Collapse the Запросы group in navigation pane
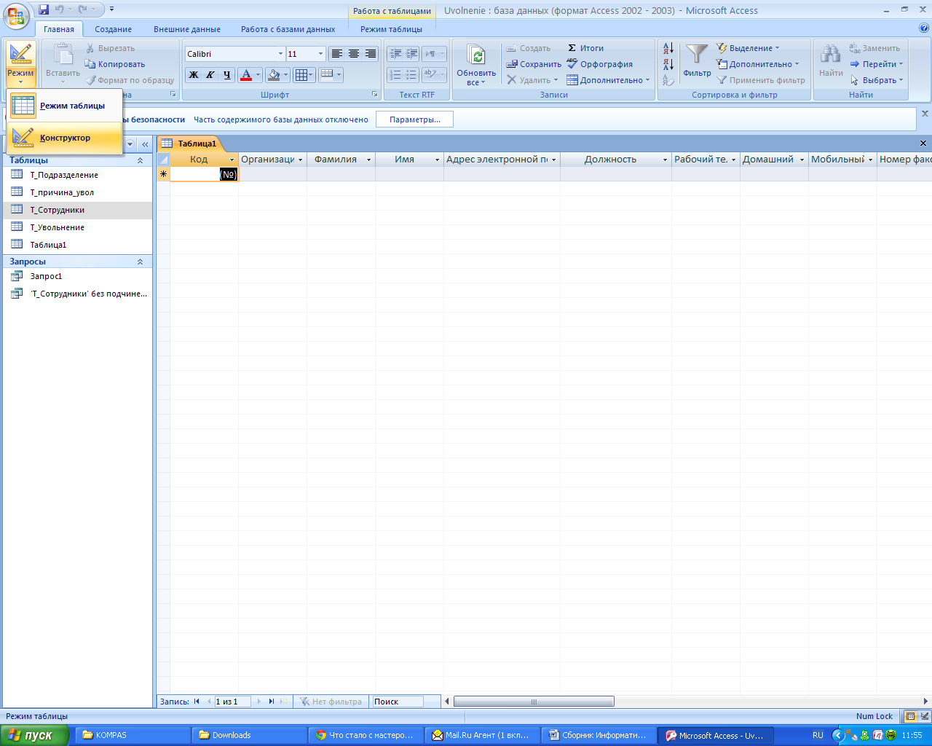 pos(141,262)
